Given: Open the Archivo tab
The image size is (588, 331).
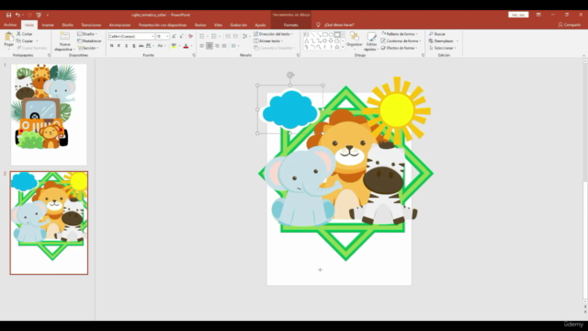Looking at the screenshot, I should point(10,25).
